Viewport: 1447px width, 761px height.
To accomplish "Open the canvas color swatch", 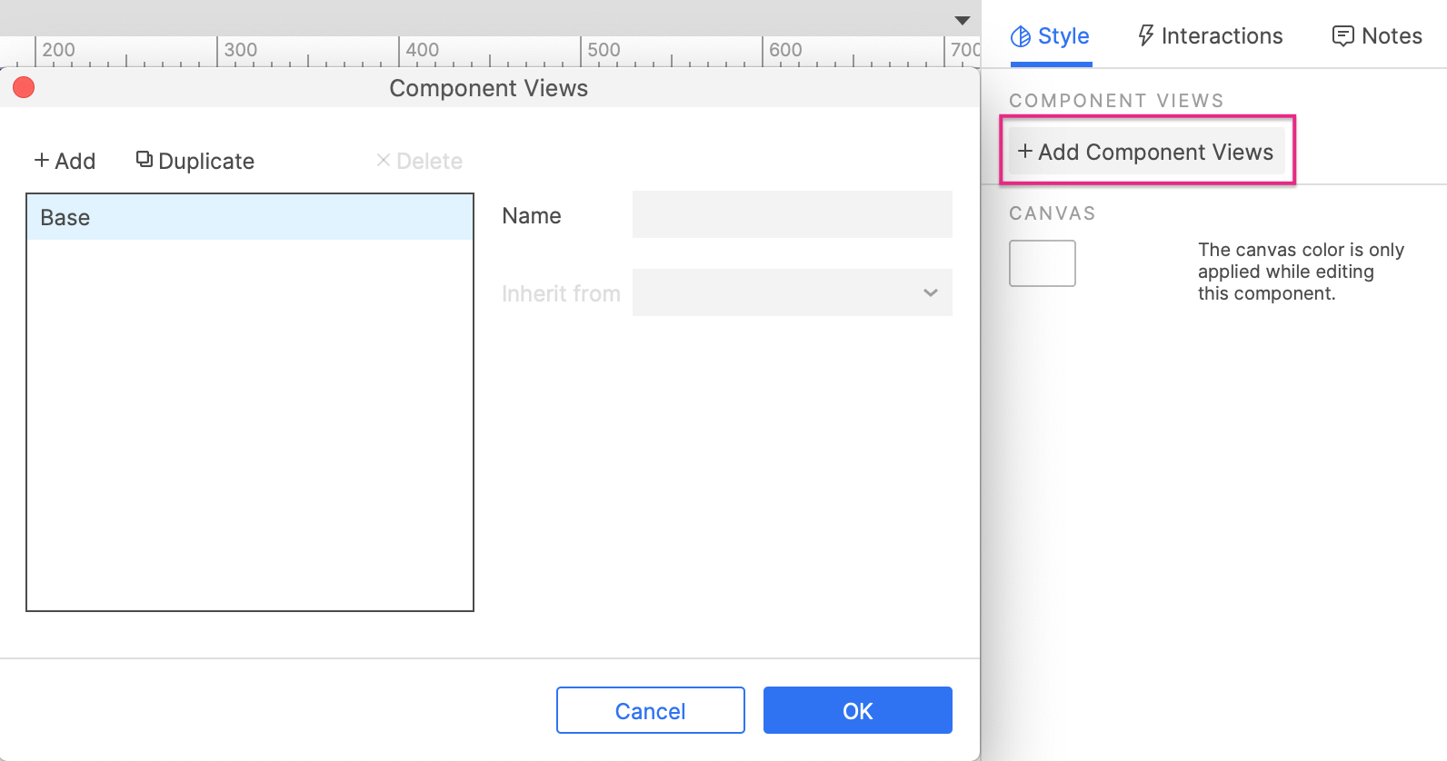I will [1042, 263].
